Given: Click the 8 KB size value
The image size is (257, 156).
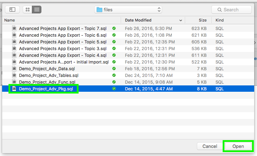Looking at the screenshot, I should pos(202,89).
